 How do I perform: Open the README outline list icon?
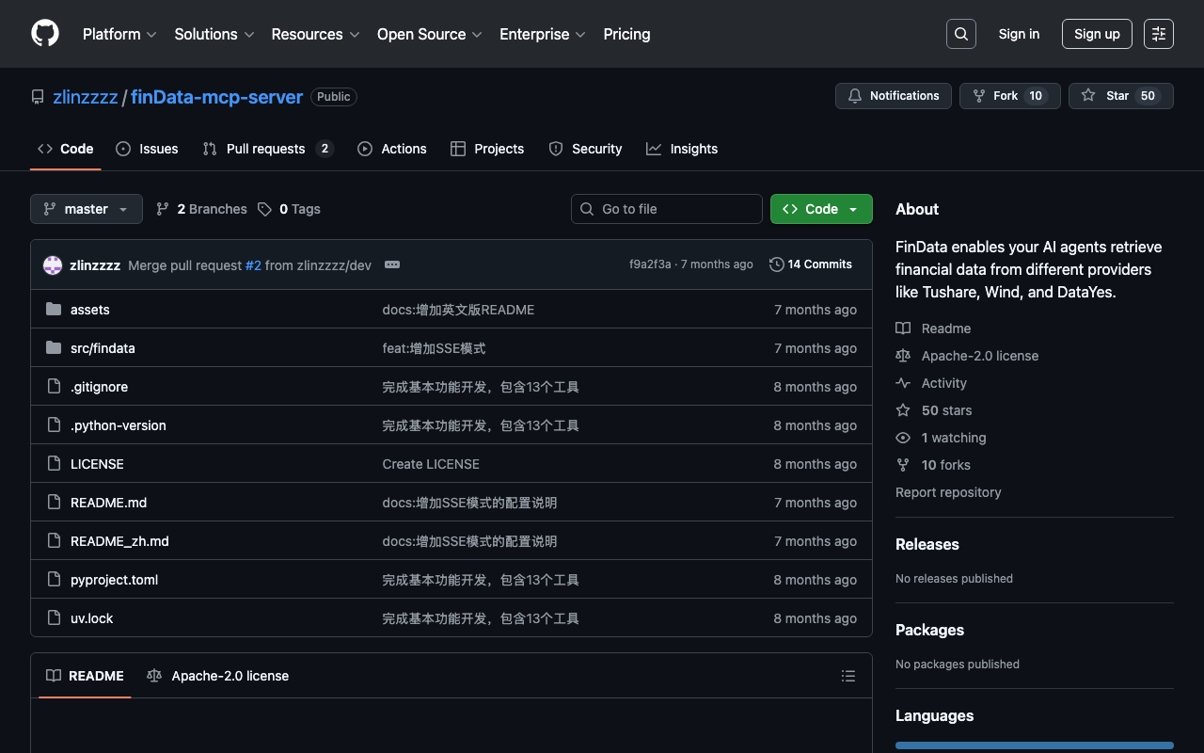point(848,676)
